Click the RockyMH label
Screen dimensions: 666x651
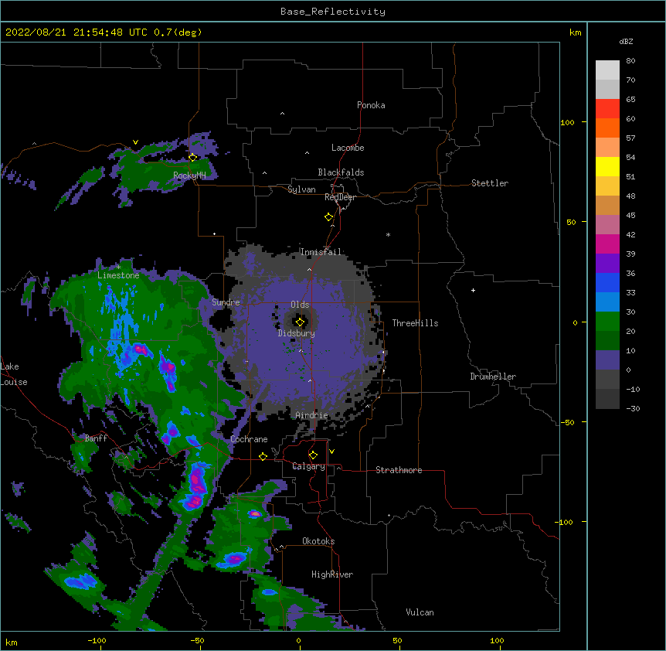tap(189, 176)
